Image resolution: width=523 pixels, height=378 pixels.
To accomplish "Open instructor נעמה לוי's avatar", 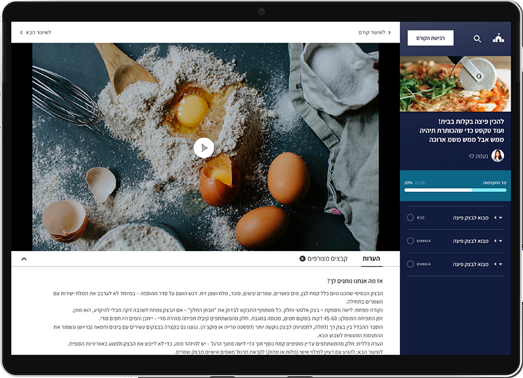I will (497, 155).
